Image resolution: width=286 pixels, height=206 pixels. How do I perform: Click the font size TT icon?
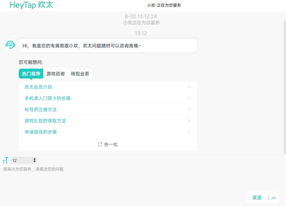pos(5,160)
